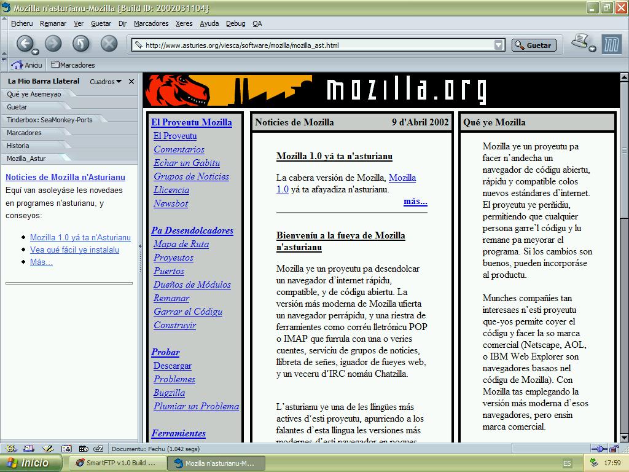Click the Garrar el Códigu link
629x472 pixels.
pyautogui.click(x=188, y=312)
